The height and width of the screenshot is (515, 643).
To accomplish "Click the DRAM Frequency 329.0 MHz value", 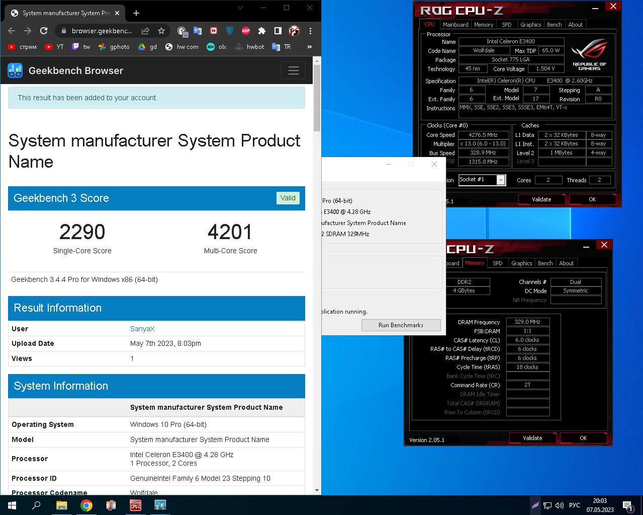I will 527,322.
